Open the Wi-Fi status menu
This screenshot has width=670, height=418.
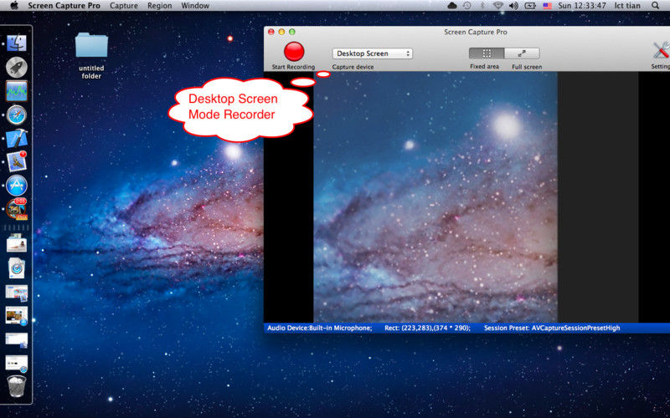(x=497, y=6)
